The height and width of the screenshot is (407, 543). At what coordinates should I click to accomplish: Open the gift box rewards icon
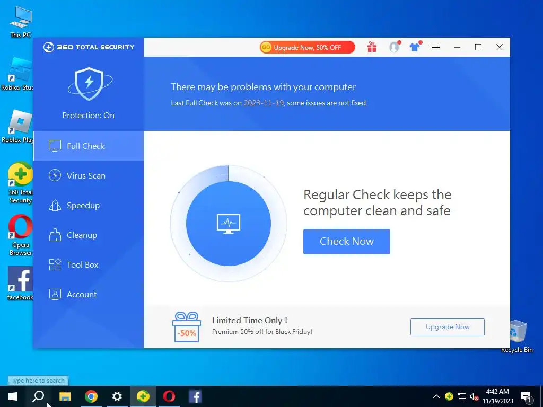(x=372, y=47)
